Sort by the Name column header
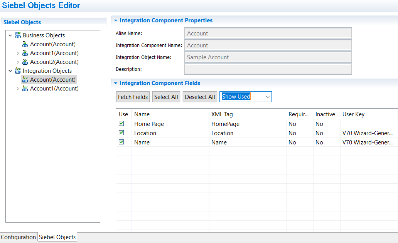This screenshot has width=398, height=243. click(x=170, y=114)
